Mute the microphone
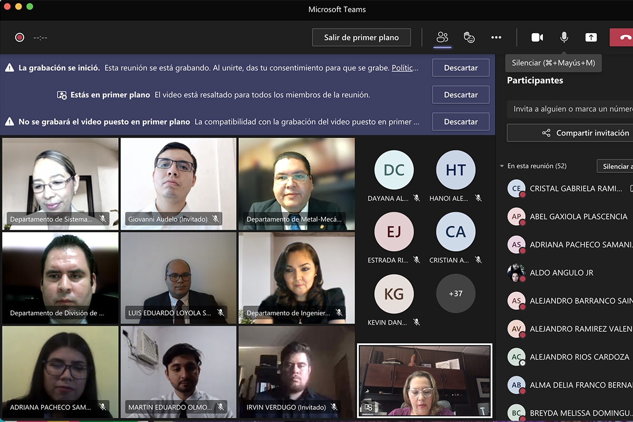 pos(564,37)
